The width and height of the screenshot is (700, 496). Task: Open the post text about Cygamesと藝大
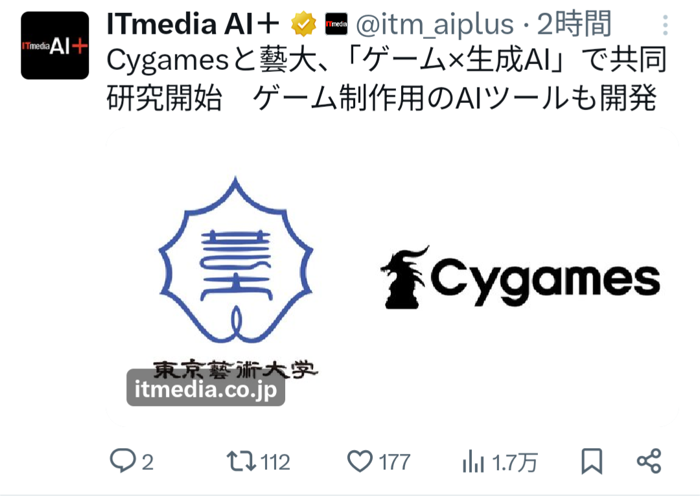pyautogui.click(x=386, y=78)
